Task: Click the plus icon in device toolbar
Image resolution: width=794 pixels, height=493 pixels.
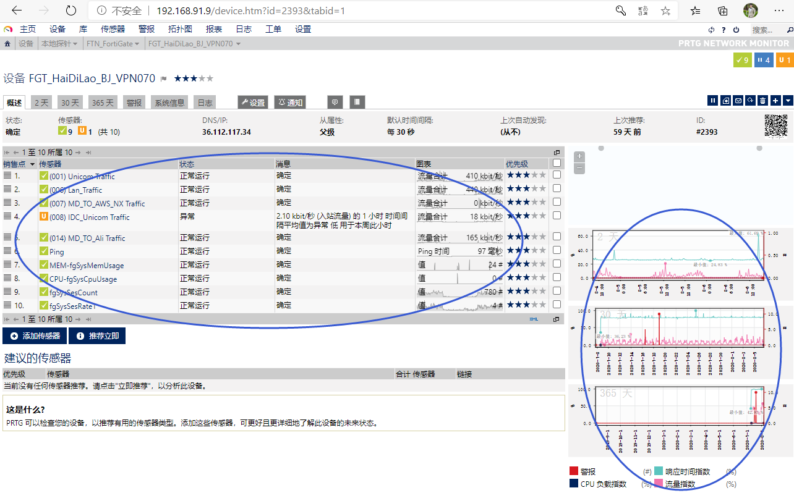Action: click(x=775, y=101)
